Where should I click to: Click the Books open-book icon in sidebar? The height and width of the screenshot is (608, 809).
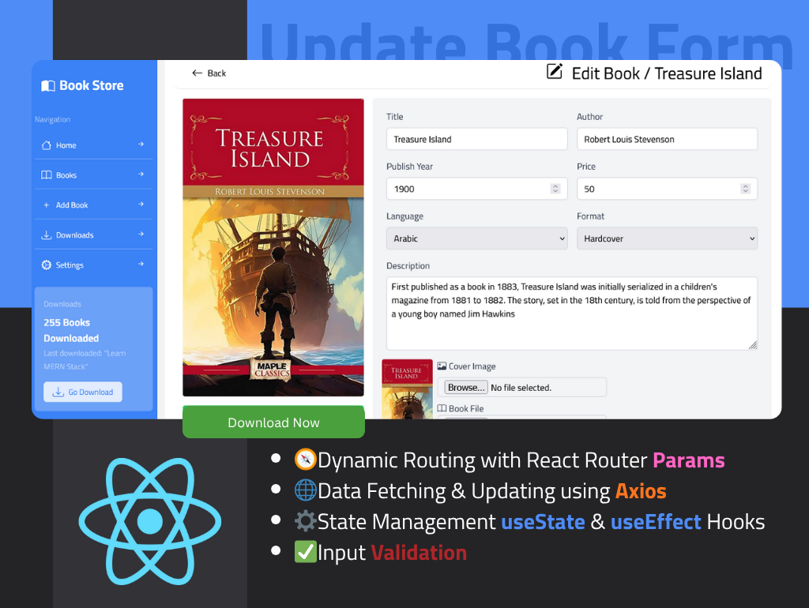pyautogui.click(x=47, y=175)
